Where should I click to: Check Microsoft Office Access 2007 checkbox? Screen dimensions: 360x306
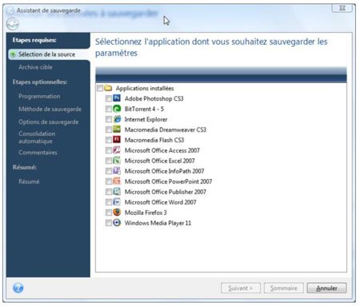pyautogui.click(x=109, y=150)
